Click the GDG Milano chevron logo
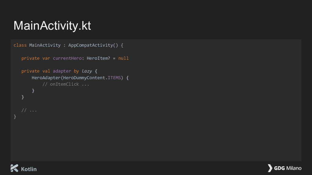This screenshot has width=312, height=175. [x=270, y=168]
